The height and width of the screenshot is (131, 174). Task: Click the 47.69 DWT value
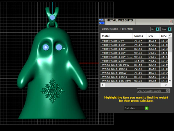click(152, 45)
